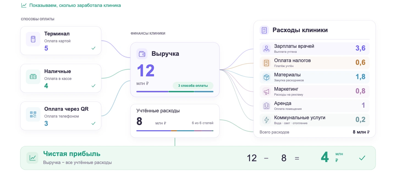
Task: Click the 0,2 utilities value
Action: click(x=361, y=120)
